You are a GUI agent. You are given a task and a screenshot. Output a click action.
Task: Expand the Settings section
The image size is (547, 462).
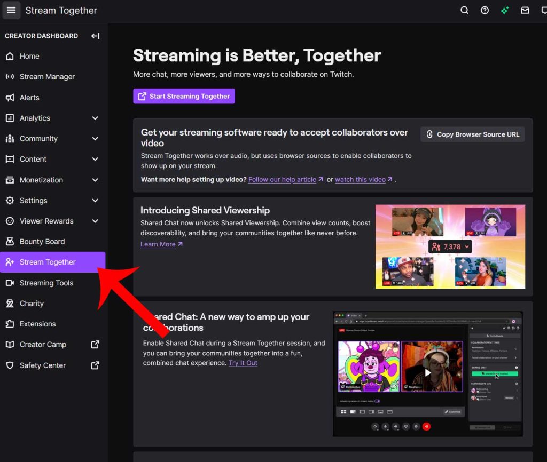96,200
